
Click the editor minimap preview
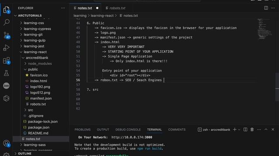265,29
